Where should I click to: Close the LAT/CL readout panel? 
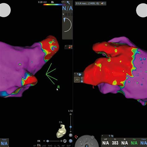pos(102,136)
